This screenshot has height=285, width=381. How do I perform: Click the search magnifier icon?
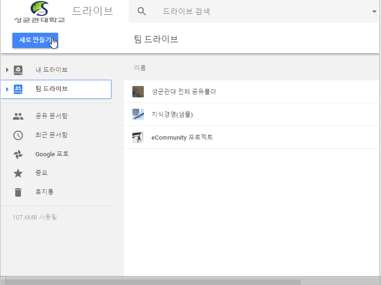point(141,11)
